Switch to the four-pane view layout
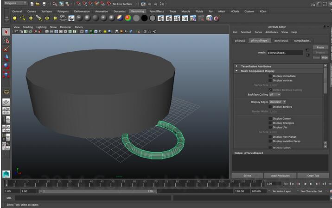The height and width of the screenshot is (208, 332). click(6, 111)
